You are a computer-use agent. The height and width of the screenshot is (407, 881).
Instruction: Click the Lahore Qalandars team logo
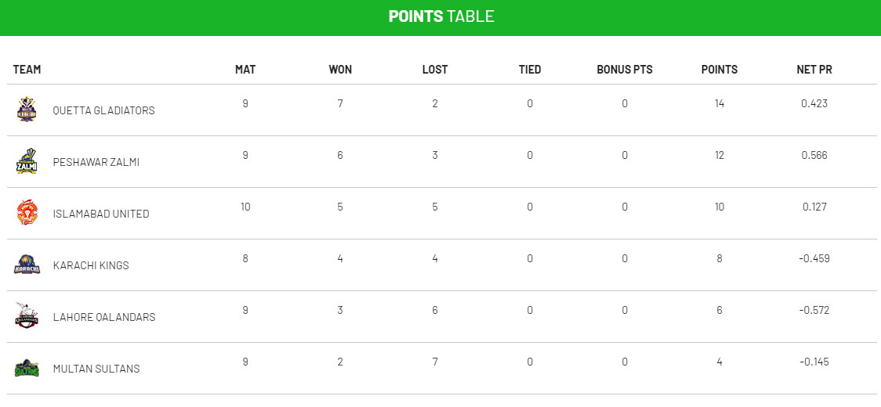tap(27, 316)
